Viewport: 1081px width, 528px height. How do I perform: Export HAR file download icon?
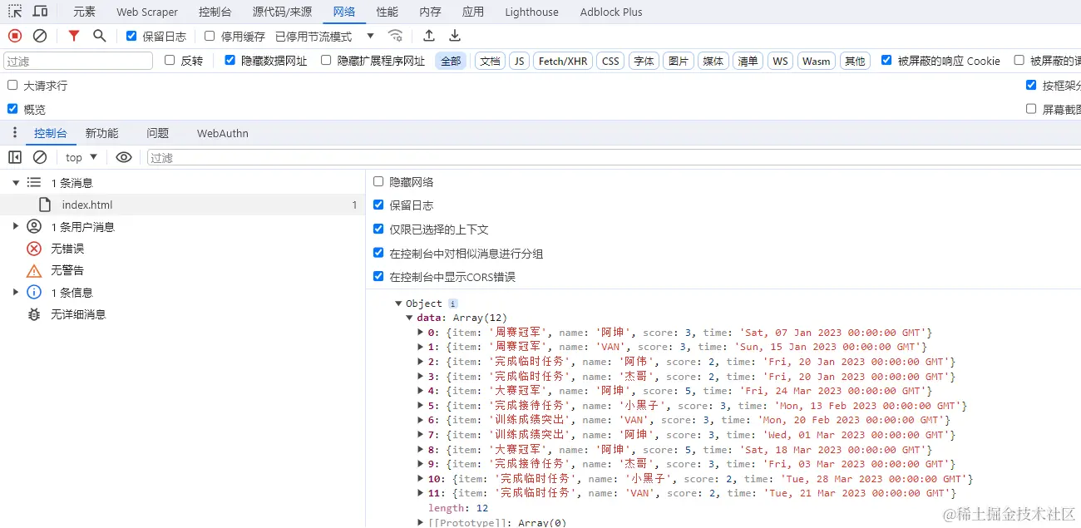pyautogui.click(x=455, y=36)
